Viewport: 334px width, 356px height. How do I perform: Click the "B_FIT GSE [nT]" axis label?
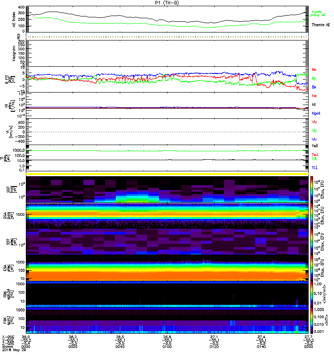point(10,80)
